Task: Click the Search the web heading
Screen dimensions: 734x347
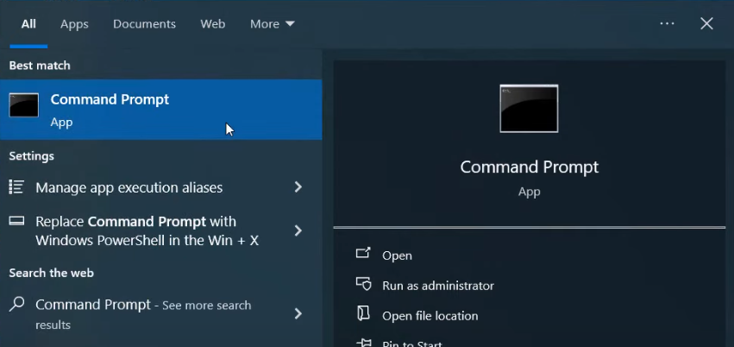Action: (51, 273)
